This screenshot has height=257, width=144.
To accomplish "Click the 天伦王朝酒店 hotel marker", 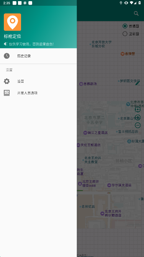I will pyautogui.click(x=89, y=145).
